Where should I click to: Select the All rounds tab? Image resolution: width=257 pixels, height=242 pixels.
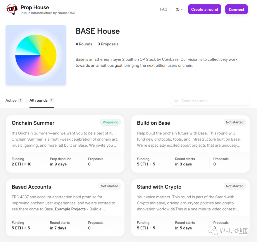(x=42, y=100)
